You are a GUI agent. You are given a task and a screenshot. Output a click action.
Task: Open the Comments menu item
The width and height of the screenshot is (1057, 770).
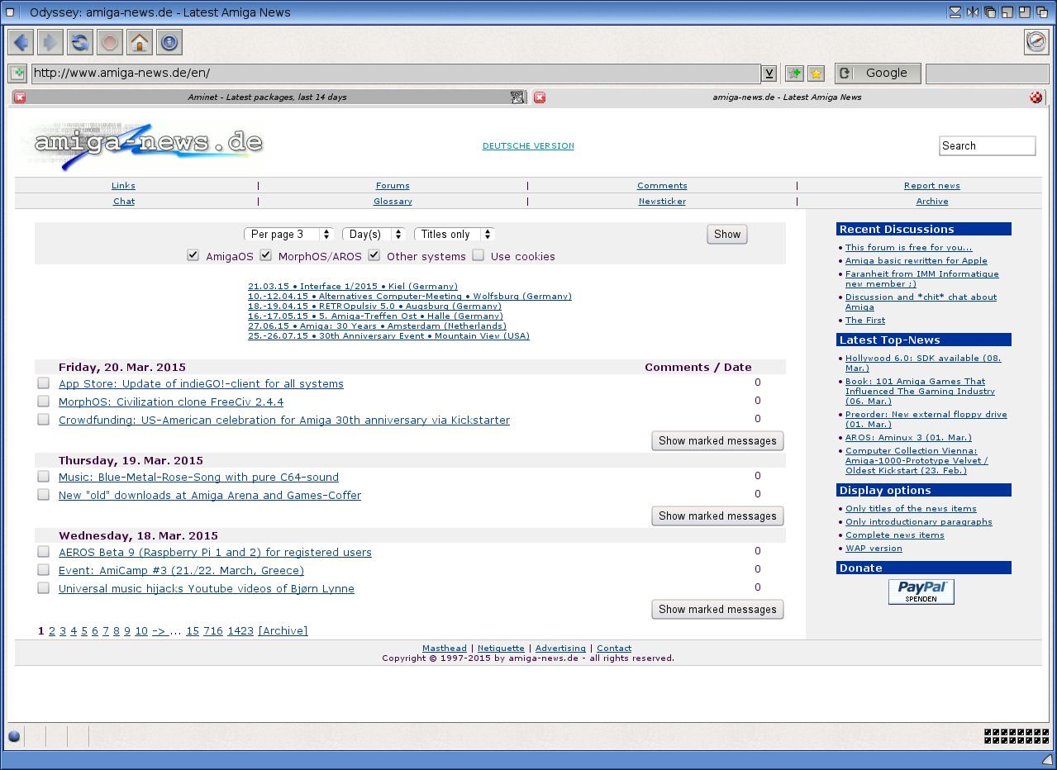pos(662,186)
